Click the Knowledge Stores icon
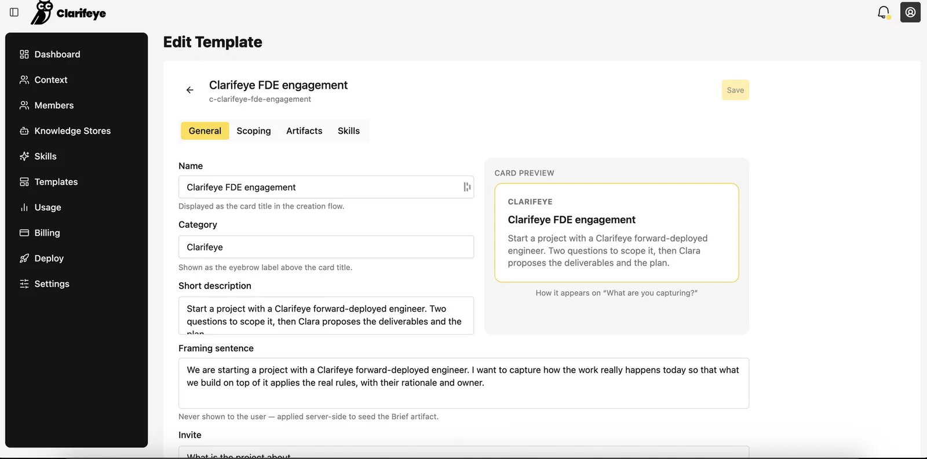 click(24, 131)
